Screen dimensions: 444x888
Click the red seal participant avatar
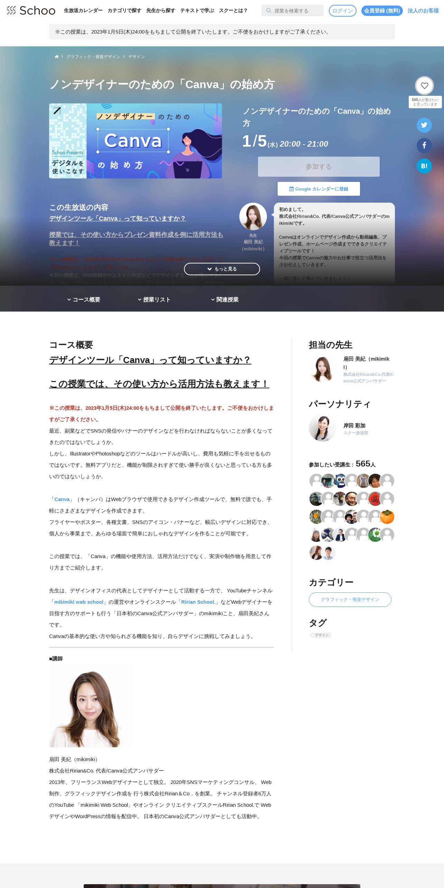pyautogui.click(x=375, y=499)
